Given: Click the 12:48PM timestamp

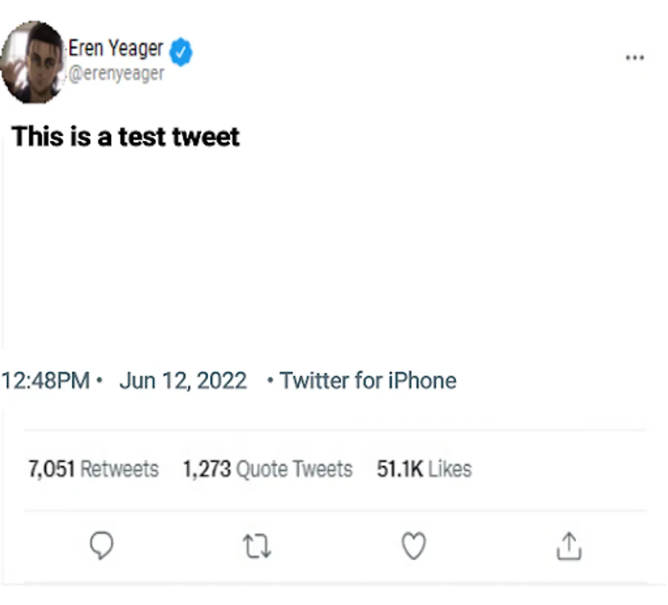Looking at the screenshot, I should click(46, 380).
